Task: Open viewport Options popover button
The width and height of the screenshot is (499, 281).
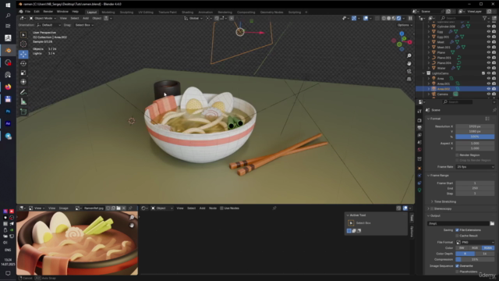Action: [405, 25]
